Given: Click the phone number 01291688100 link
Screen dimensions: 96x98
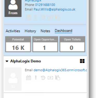Looking at the screenshot, I should coord(45,5).
